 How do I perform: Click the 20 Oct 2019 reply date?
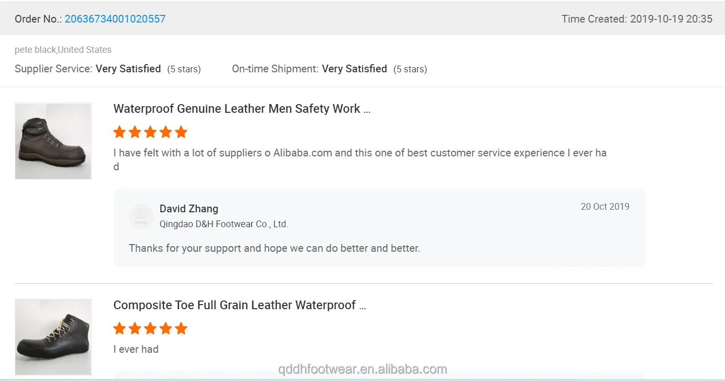click(x=605, y=207)
